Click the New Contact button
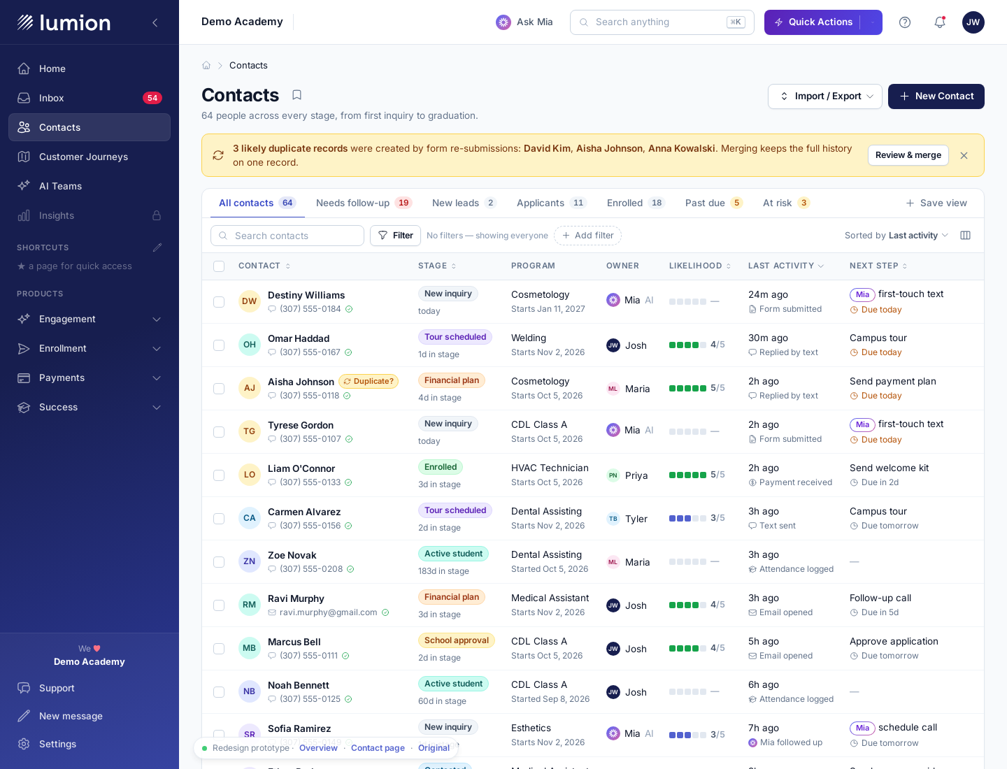Viewport: 1007px width, 769px height. (x=936, y=96)
